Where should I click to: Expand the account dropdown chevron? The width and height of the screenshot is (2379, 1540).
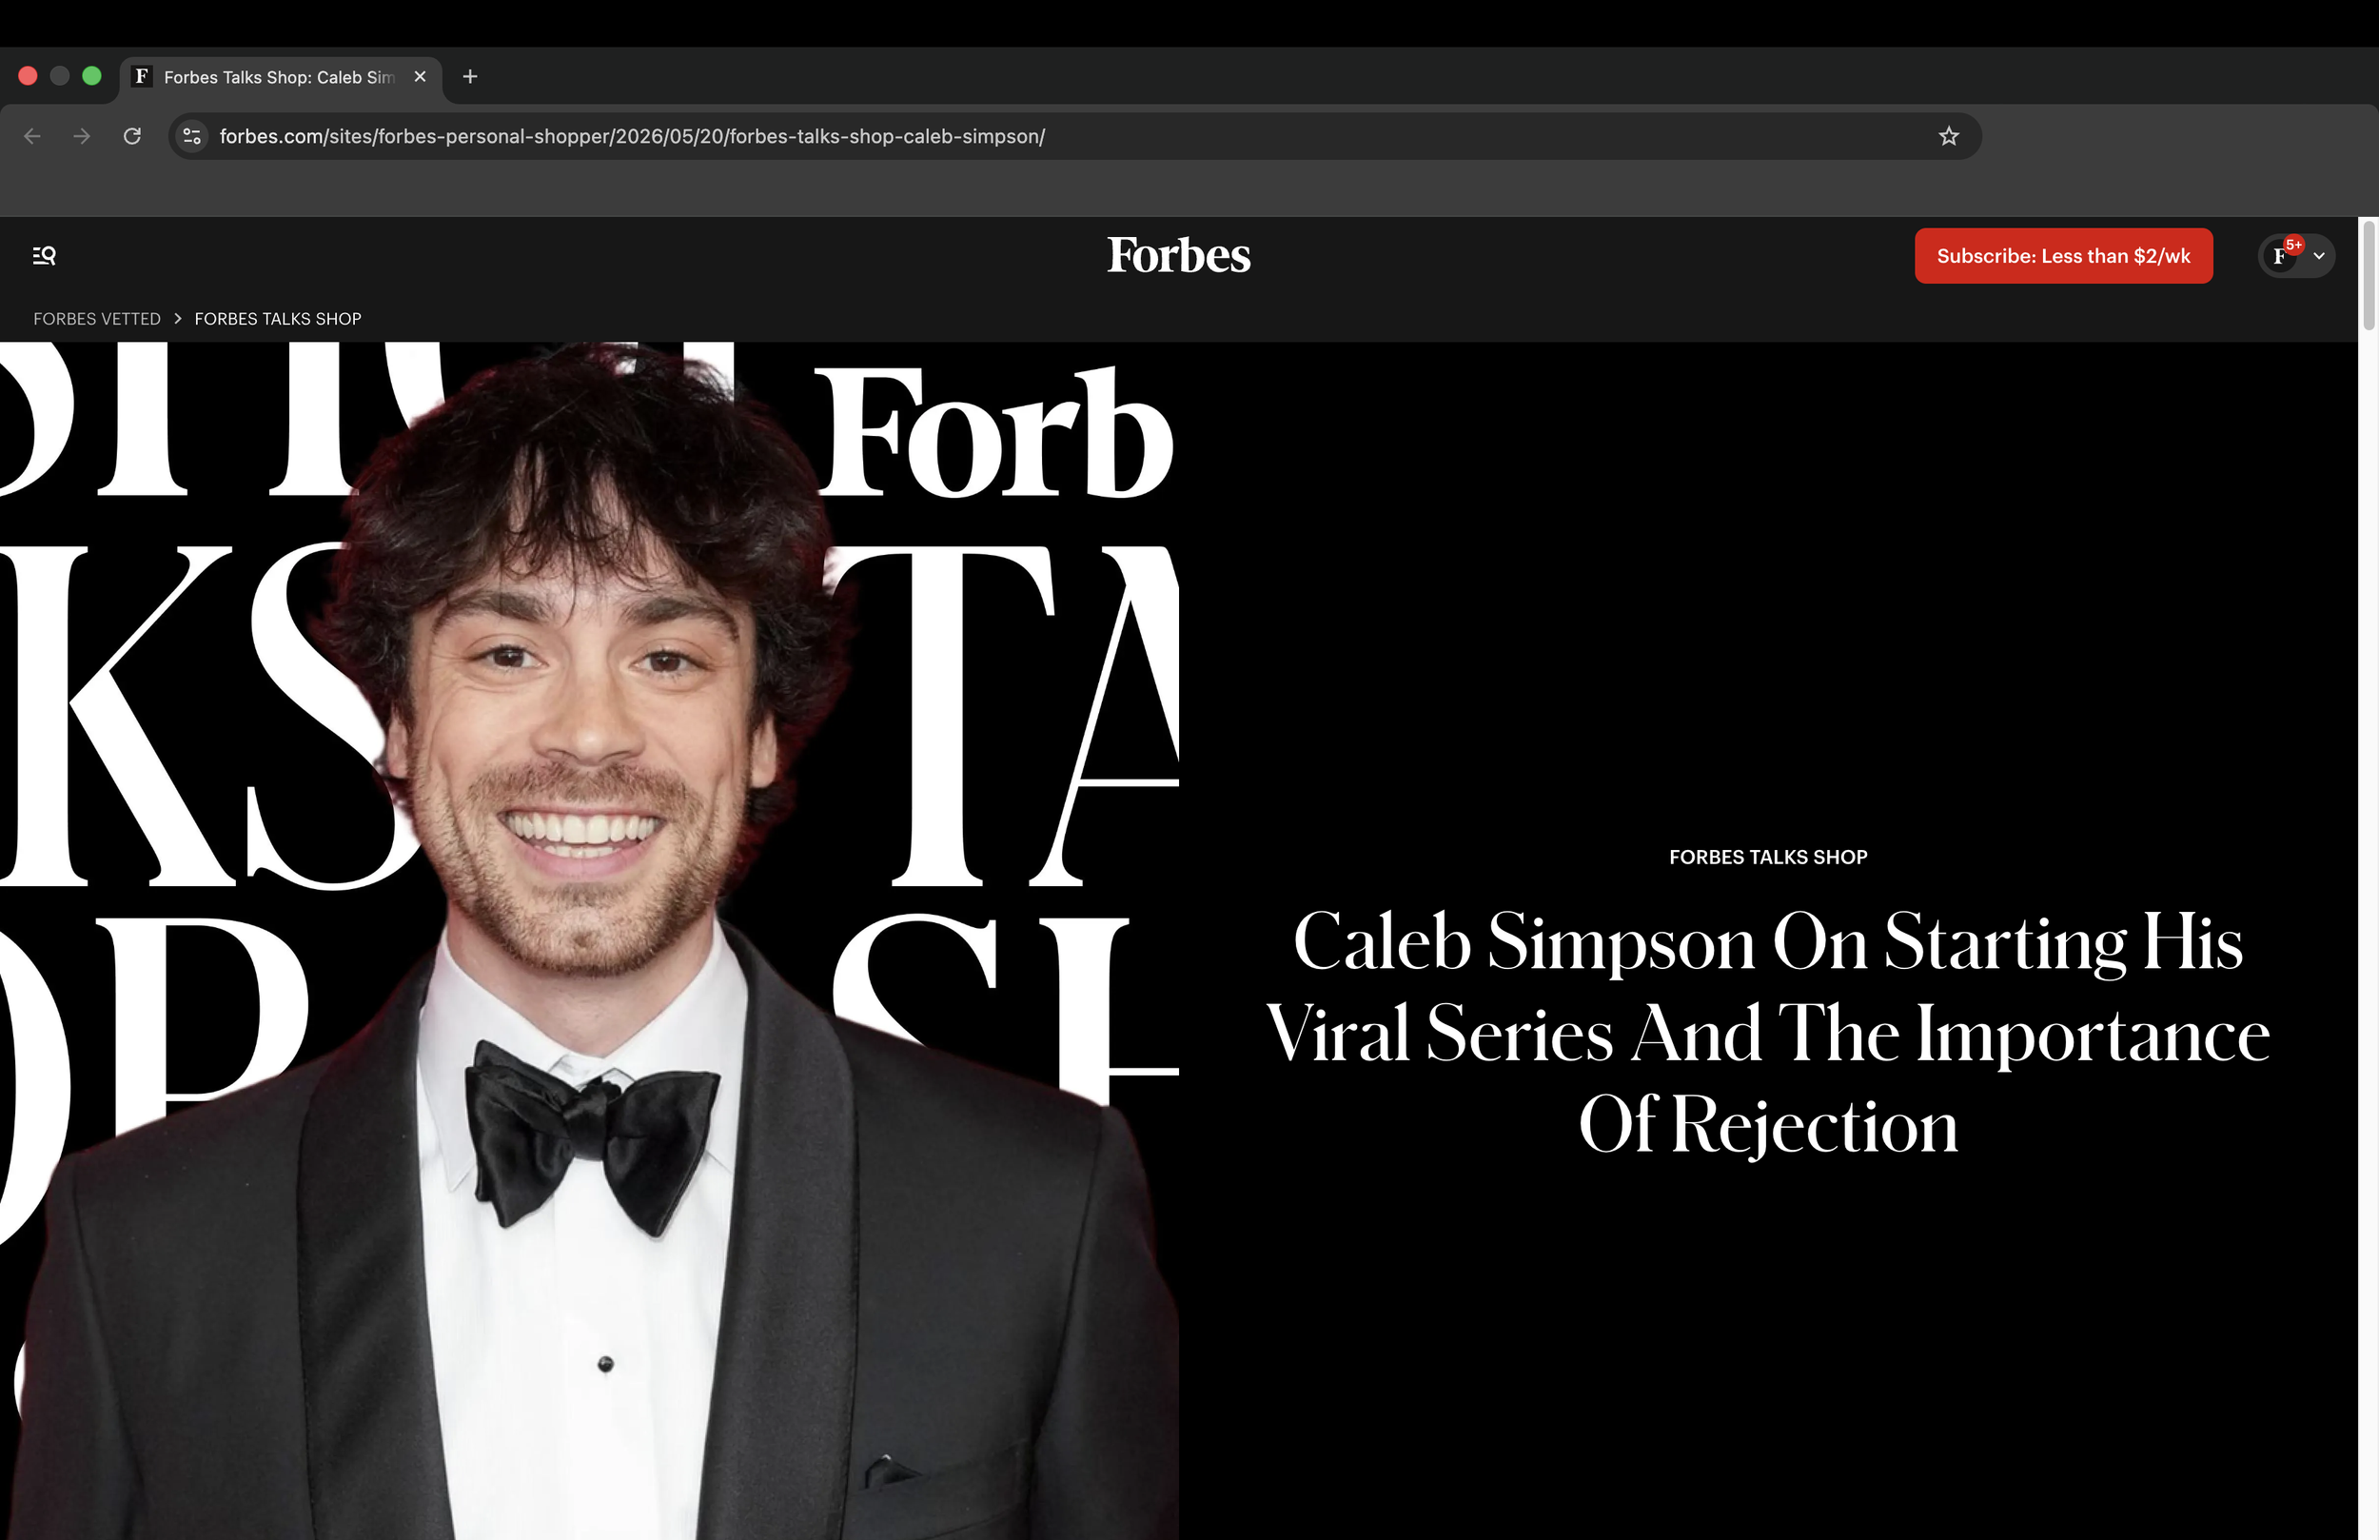(x=2319, y=256)
